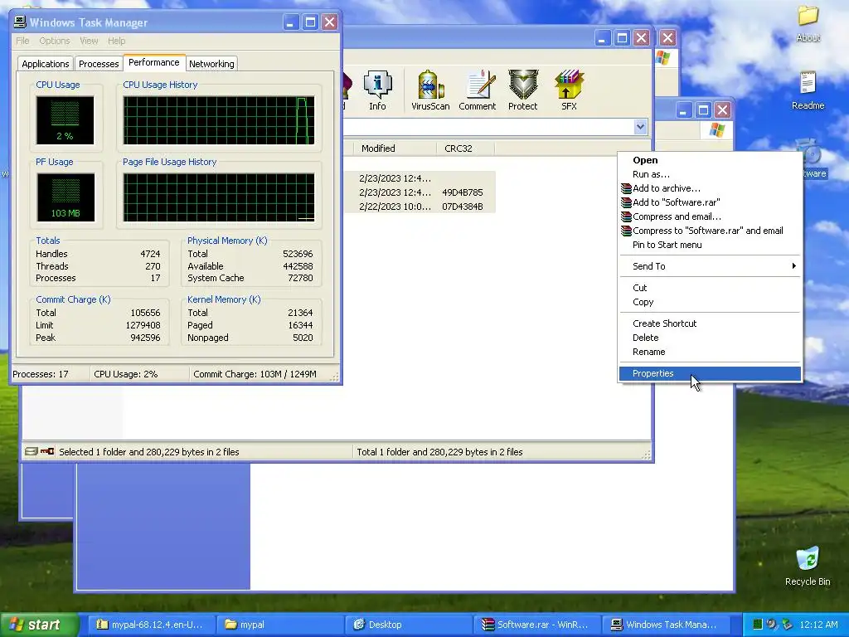Image resolution: width=849 pixels, height=637 pixels.
Task: Run the WinRAR VirusScan tool
Action: point(430,90)
